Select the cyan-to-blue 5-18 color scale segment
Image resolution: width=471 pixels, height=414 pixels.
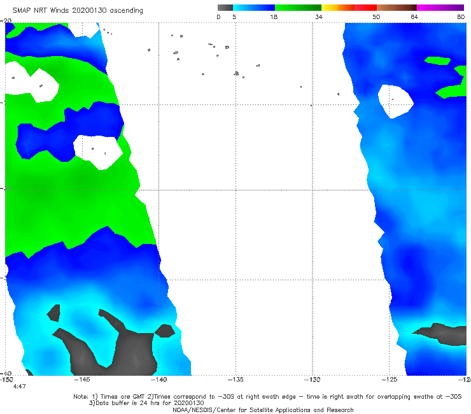254,8
